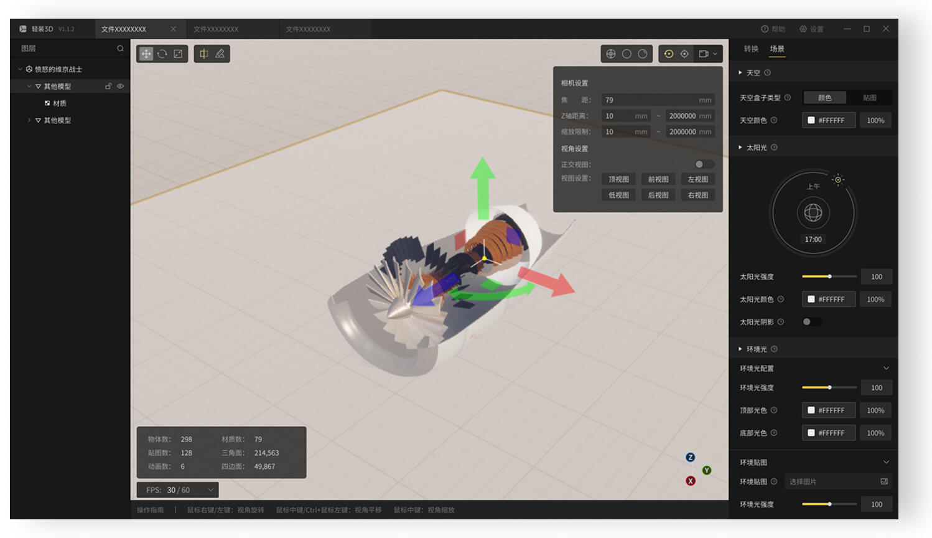This screenshot has width=932, height=538.
Task: Expand the collapsed second 其他模型 tree item
Action: pos(29,120)
